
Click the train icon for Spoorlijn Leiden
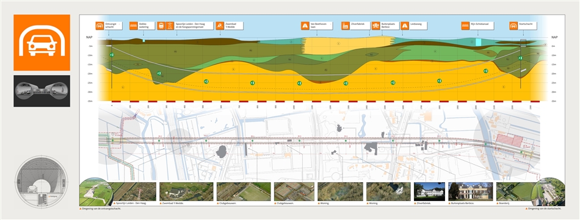[161, 26]
